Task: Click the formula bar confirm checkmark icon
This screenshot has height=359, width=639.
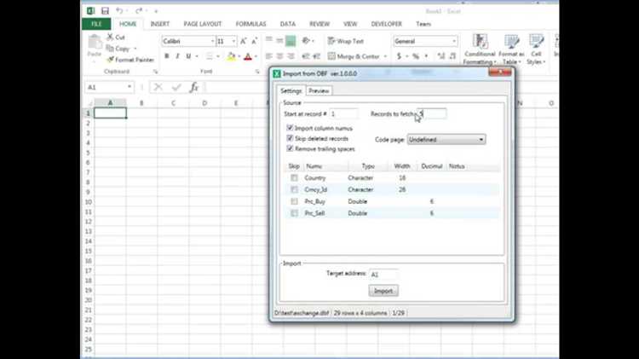Action: coord(176,87)
